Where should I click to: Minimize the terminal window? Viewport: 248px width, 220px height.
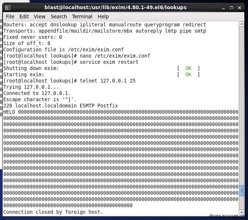pyautogui.click(x=223, y=8)
